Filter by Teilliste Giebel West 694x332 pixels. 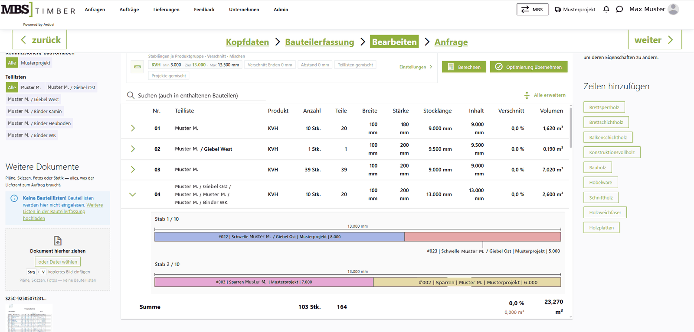pos(33,100)
